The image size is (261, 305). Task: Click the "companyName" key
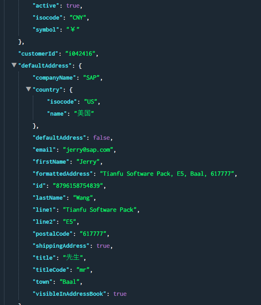click(x=54, y=78)
